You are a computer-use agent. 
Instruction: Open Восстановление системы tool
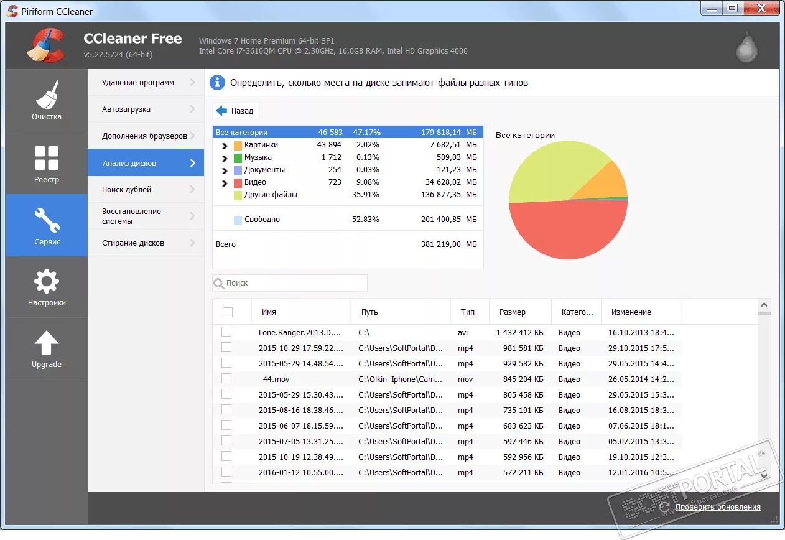tap(146, 216)
